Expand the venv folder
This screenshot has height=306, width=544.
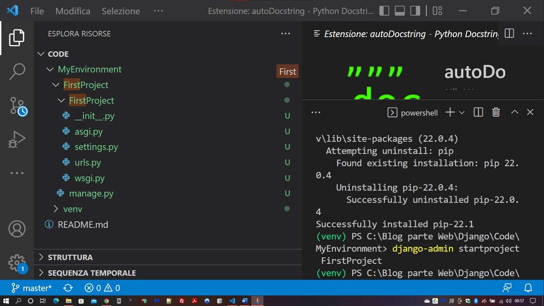(56, 209)
